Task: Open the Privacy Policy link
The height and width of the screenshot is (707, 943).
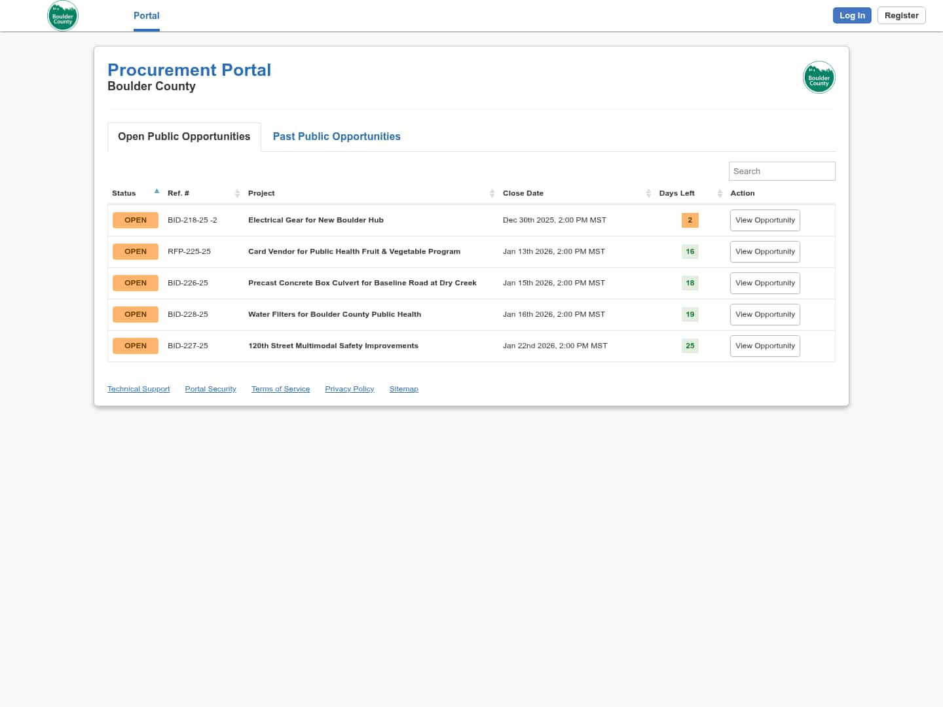Action: pyautogui.click(x=349, y=389)
